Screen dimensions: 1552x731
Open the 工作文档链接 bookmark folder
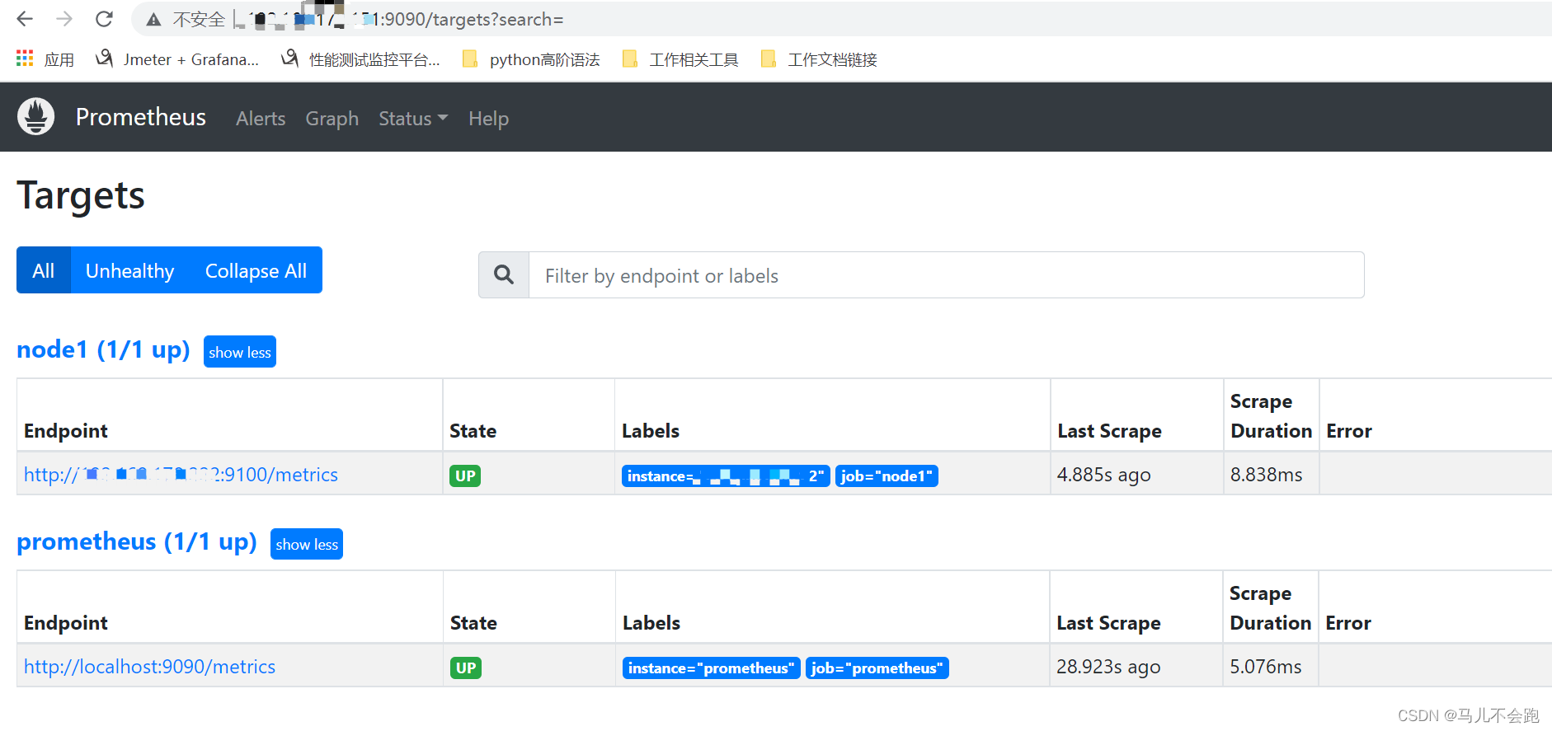point(819,59)
